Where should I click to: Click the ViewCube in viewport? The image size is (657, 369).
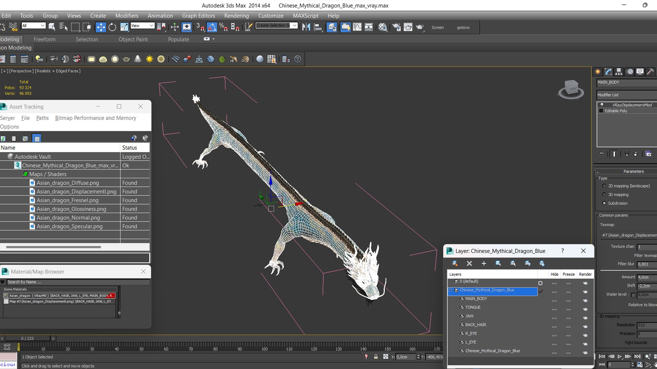(571, 89)
